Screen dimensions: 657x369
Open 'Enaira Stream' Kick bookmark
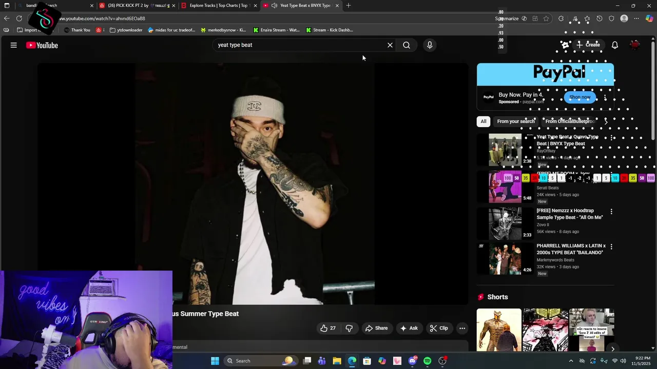pos(276,30)
